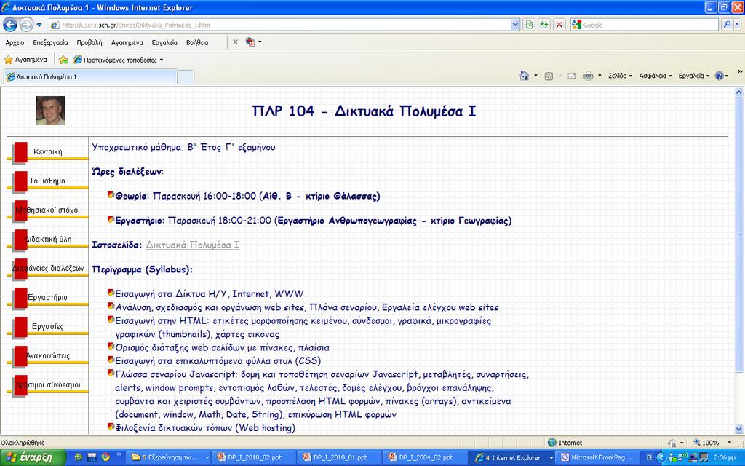Toggle Compatibility View broken-page icon
The height and width of the screenshot is (466, 745).
tap(529, 25)
